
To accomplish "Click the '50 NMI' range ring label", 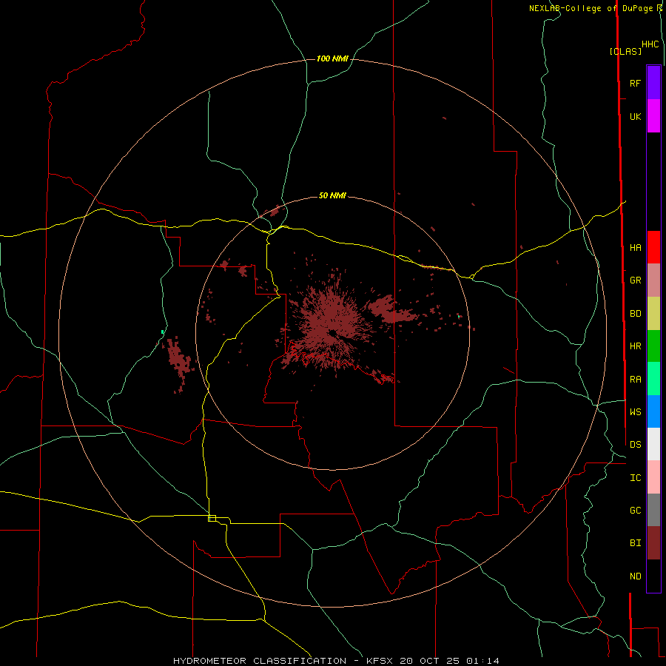I will click(x=332, y=195).
